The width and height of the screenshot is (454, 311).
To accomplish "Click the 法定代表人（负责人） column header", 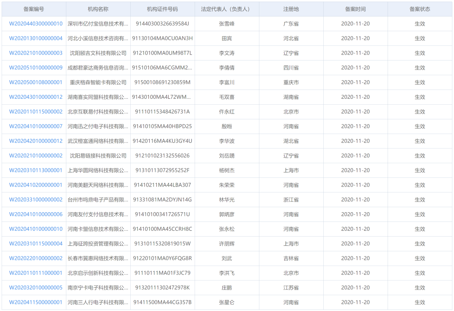I will [x=227, y=9].
